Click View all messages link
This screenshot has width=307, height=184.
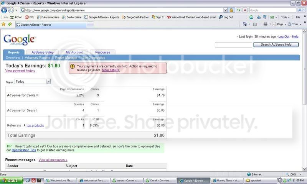tap(53, 160)
